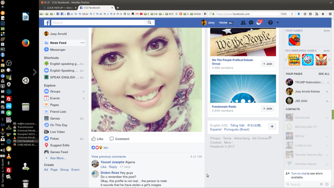Switch language to Tiếng Việt

click(x=237, y=125)
